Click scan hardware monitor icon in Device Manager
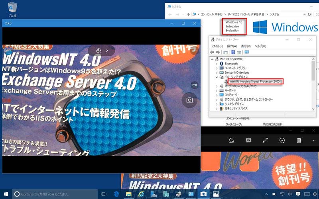Image resolution: width=319 pixels, height=199 pixels. click(246, 53)
